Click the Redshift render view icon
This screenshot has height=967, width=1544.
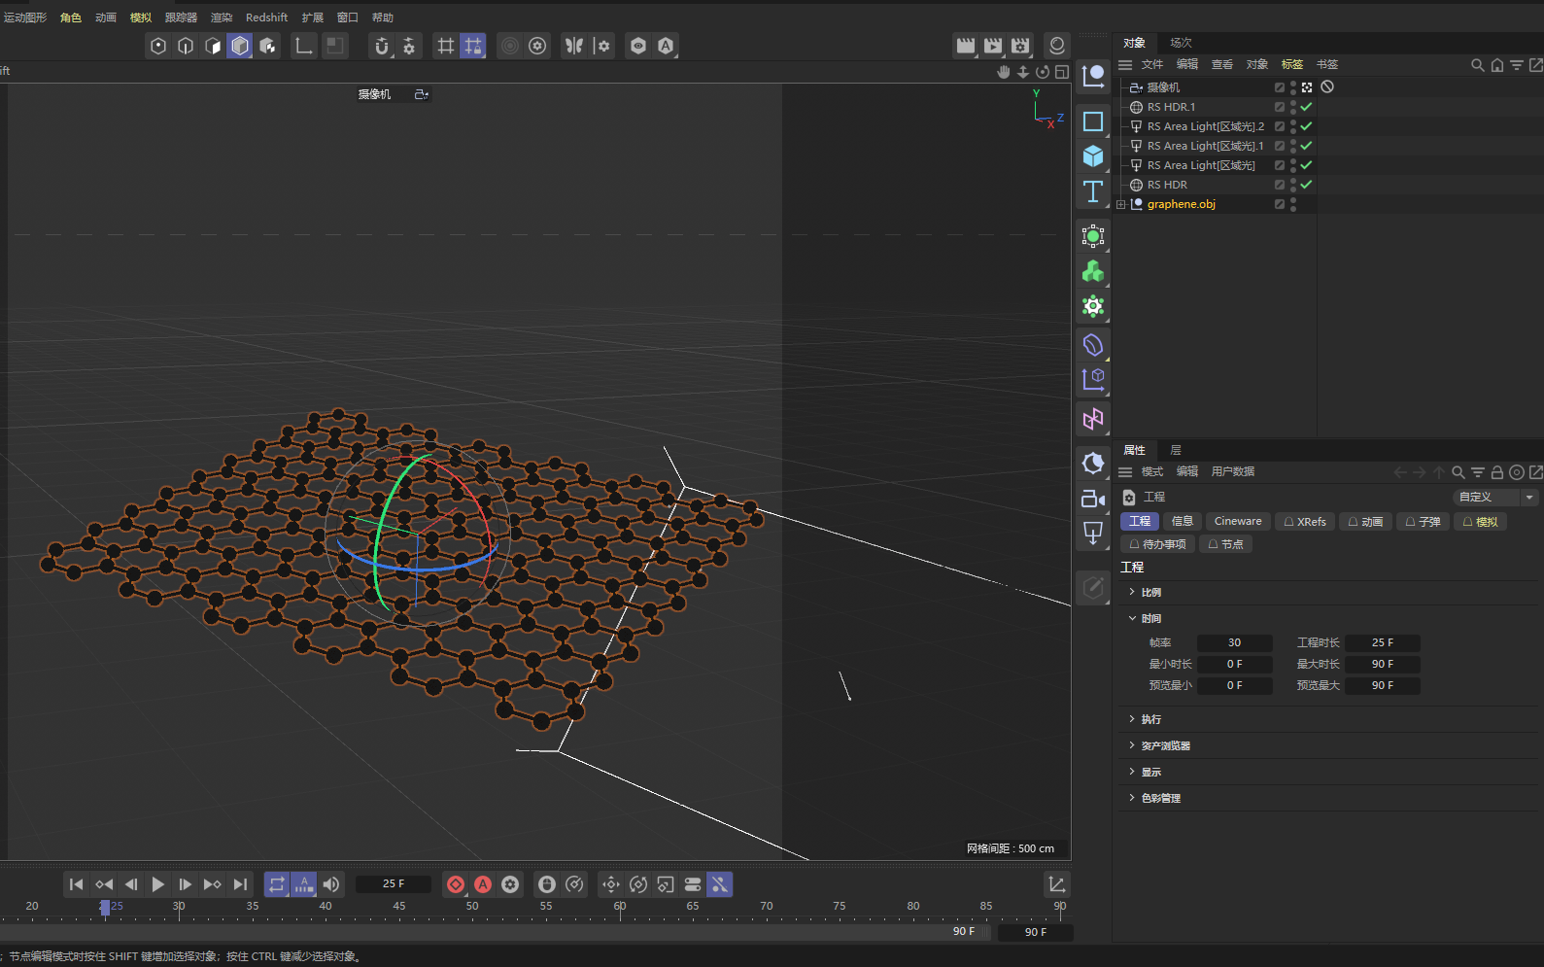[1057, 46]
